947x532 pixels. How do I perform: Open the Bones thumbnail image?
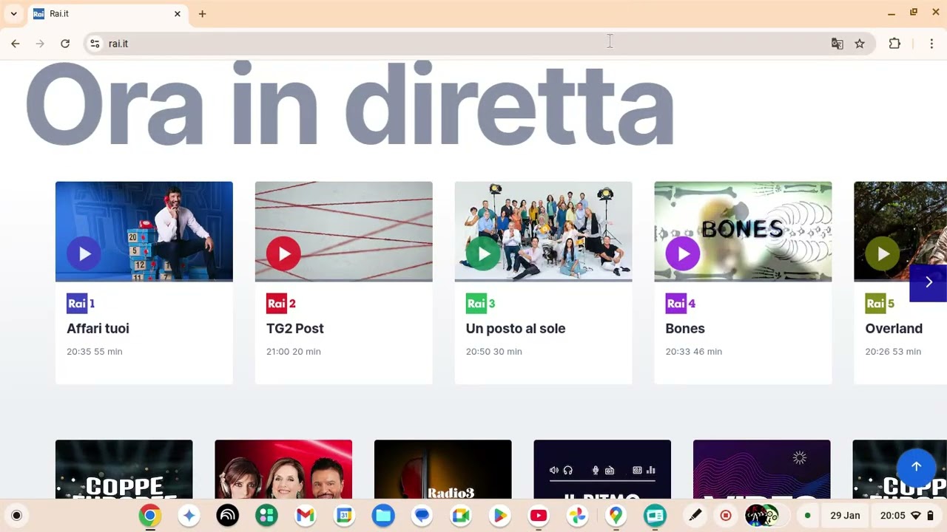(x=744, y=231)
